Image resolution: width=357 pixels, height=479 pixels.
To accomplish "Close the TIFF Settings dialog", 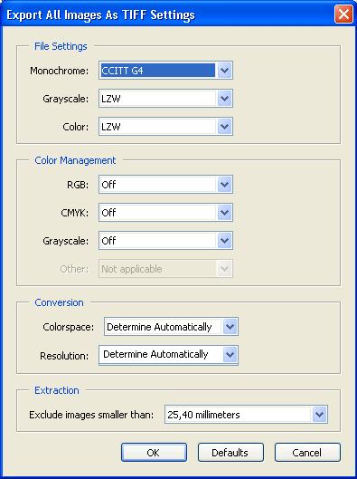I will point(343,14).
